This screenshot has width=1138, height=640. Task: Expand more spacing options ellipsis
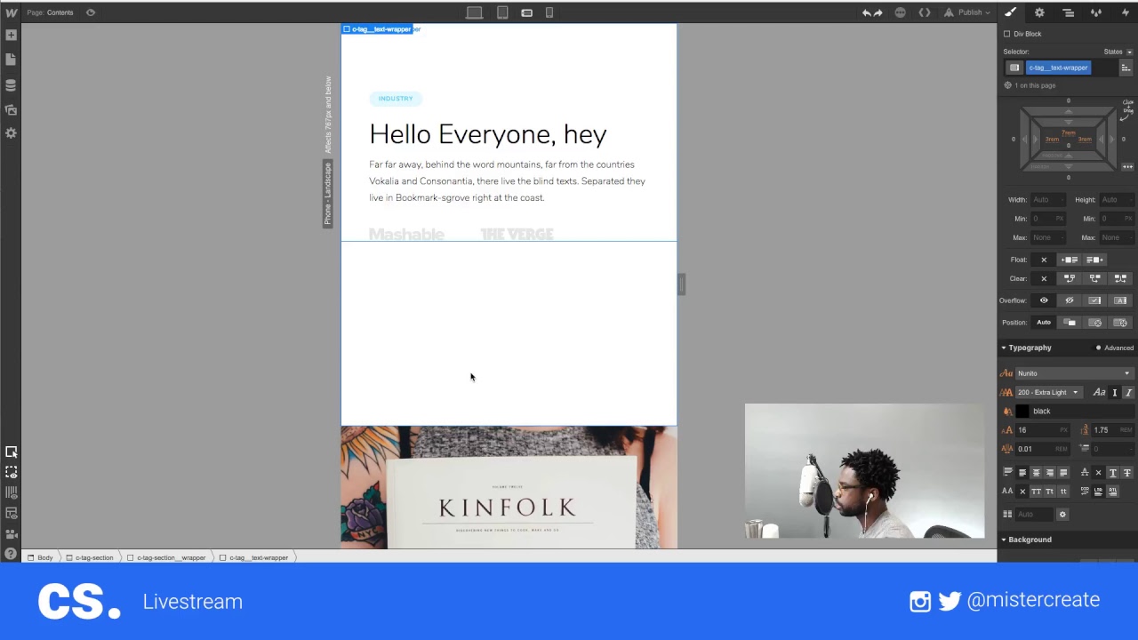point(1127,167)
